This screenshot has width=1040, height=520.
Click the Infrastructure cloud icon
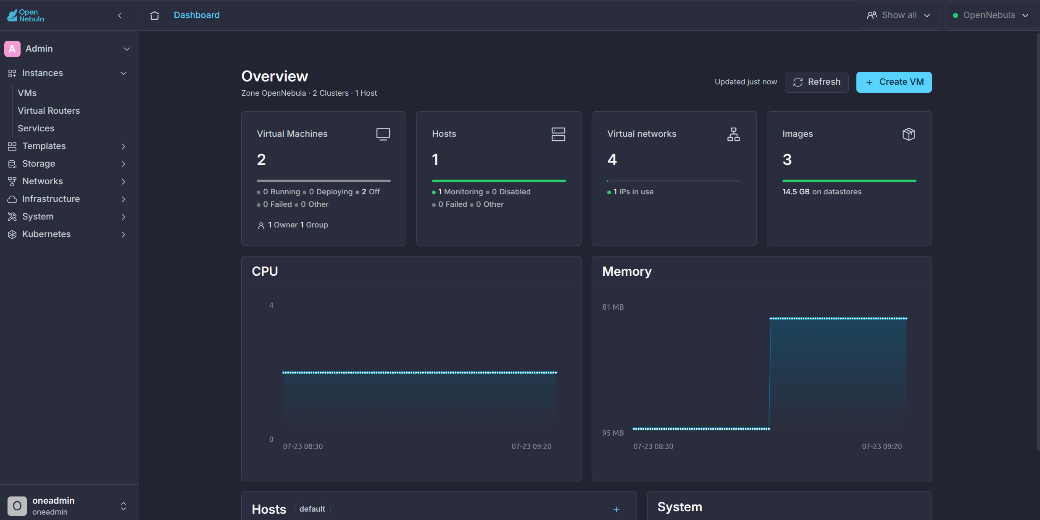pyautogui.click(x=12, y=199)
